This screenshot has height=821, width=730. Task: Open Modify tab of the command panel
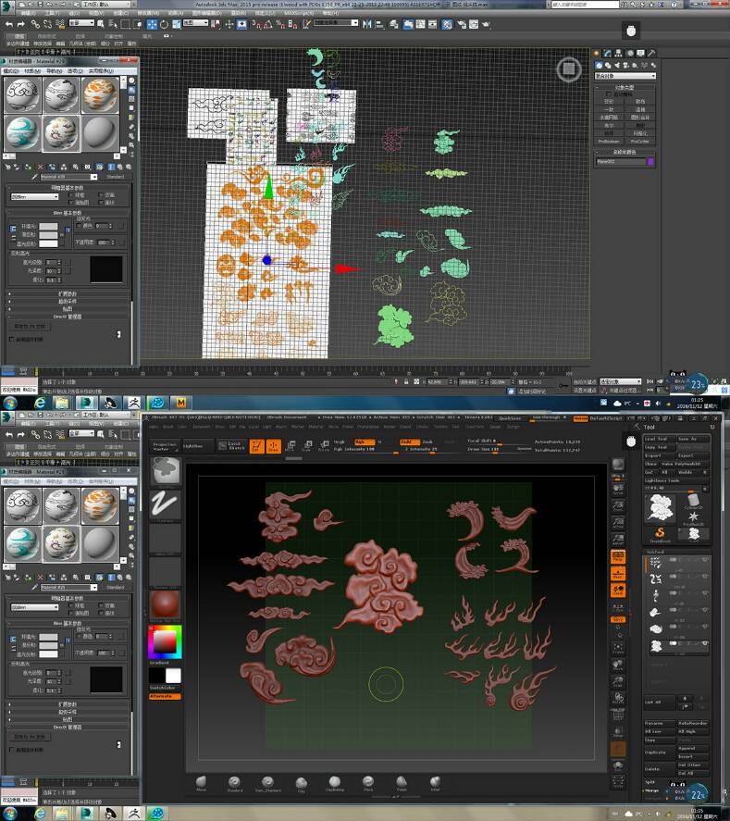coord(607,53)
